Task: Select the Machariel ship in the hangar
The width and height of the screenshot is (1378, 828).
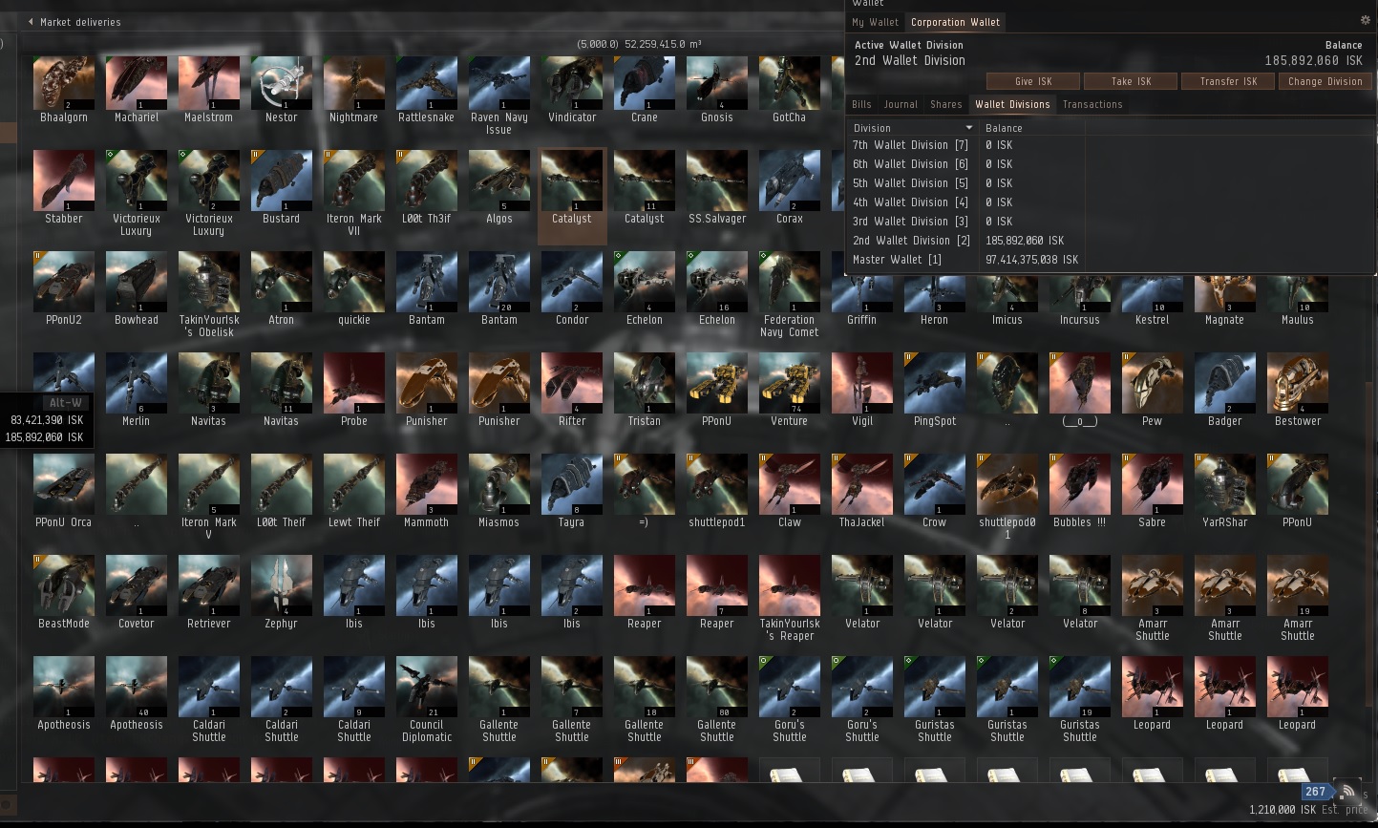Action: [137, 83]
